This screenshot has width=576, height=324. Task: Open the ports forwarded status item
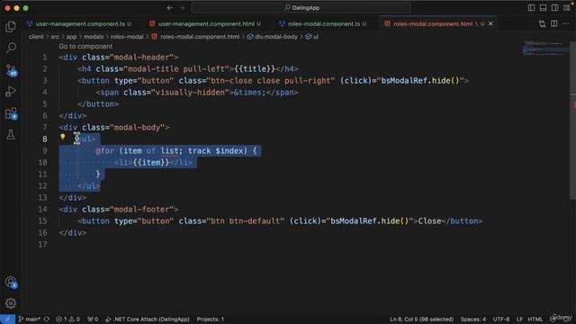click(93, 319)
